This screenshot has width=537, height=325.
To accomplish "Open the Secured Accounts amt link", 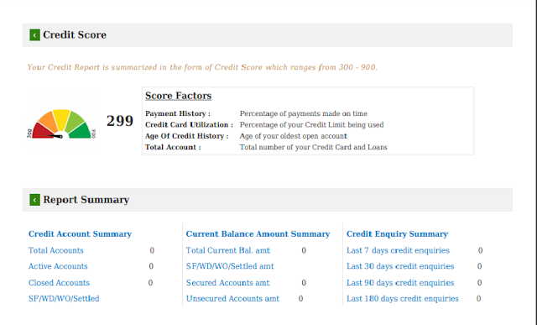I will [227, 283].
